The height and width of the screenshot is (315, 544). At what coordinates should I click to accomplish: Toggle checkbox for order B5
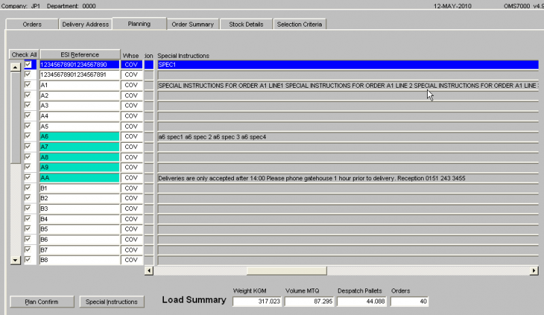pyautogui.click(x=28, y=229)
